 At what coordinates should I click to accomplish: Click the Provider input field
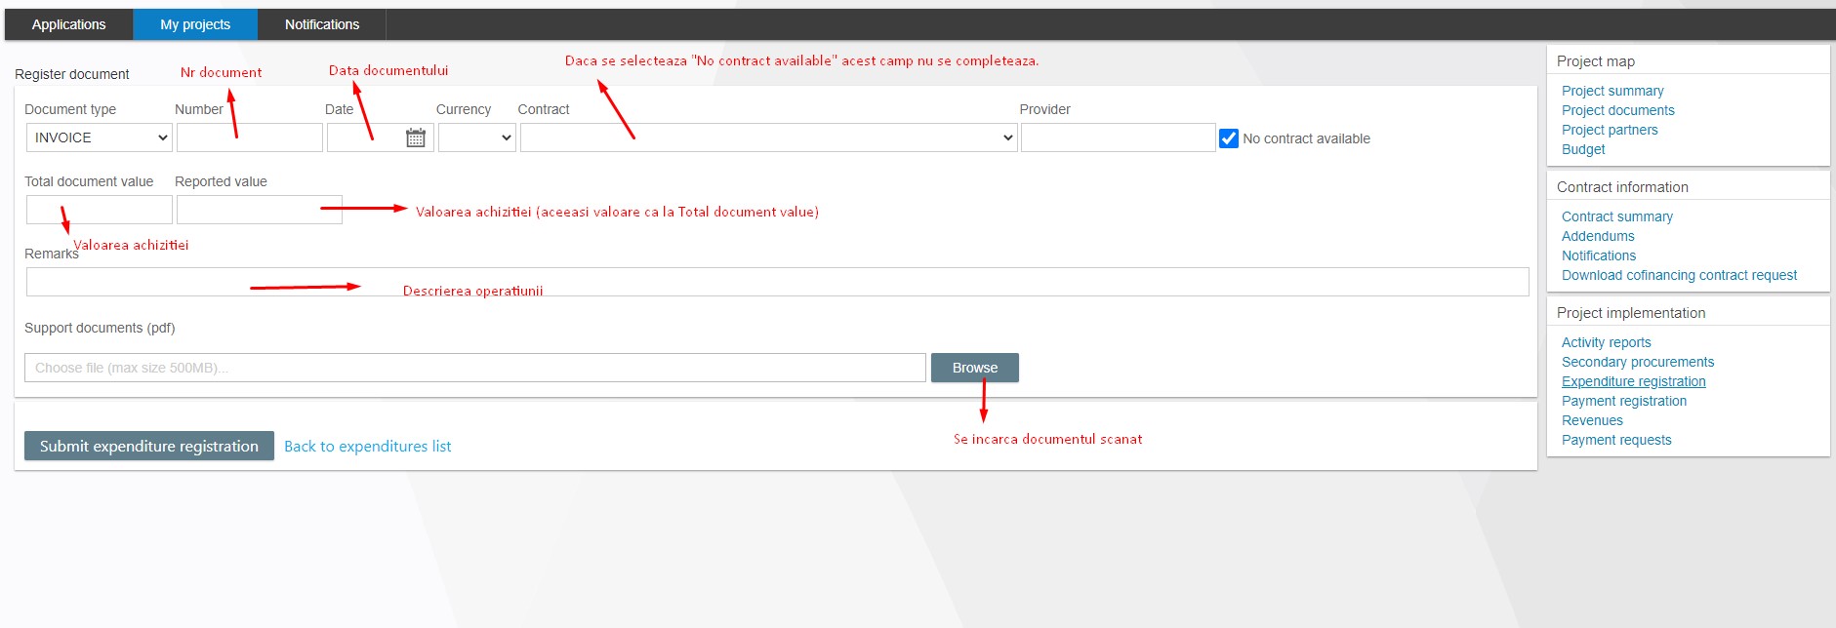pyautogui.click(x=1118, y=137)
